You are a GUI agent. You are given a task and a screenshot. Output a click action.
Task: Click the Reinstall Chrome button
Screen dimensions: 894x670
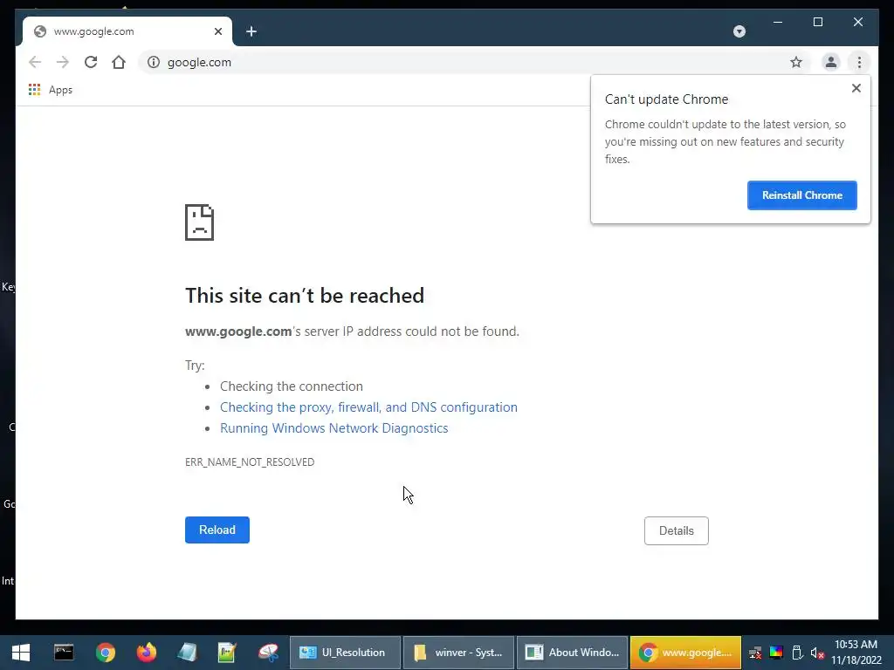coord(801,195)
